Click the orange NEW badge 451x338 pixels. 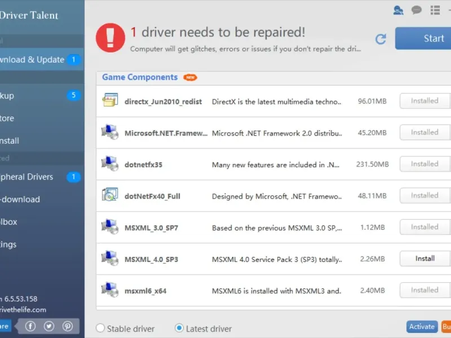point(190,77)
